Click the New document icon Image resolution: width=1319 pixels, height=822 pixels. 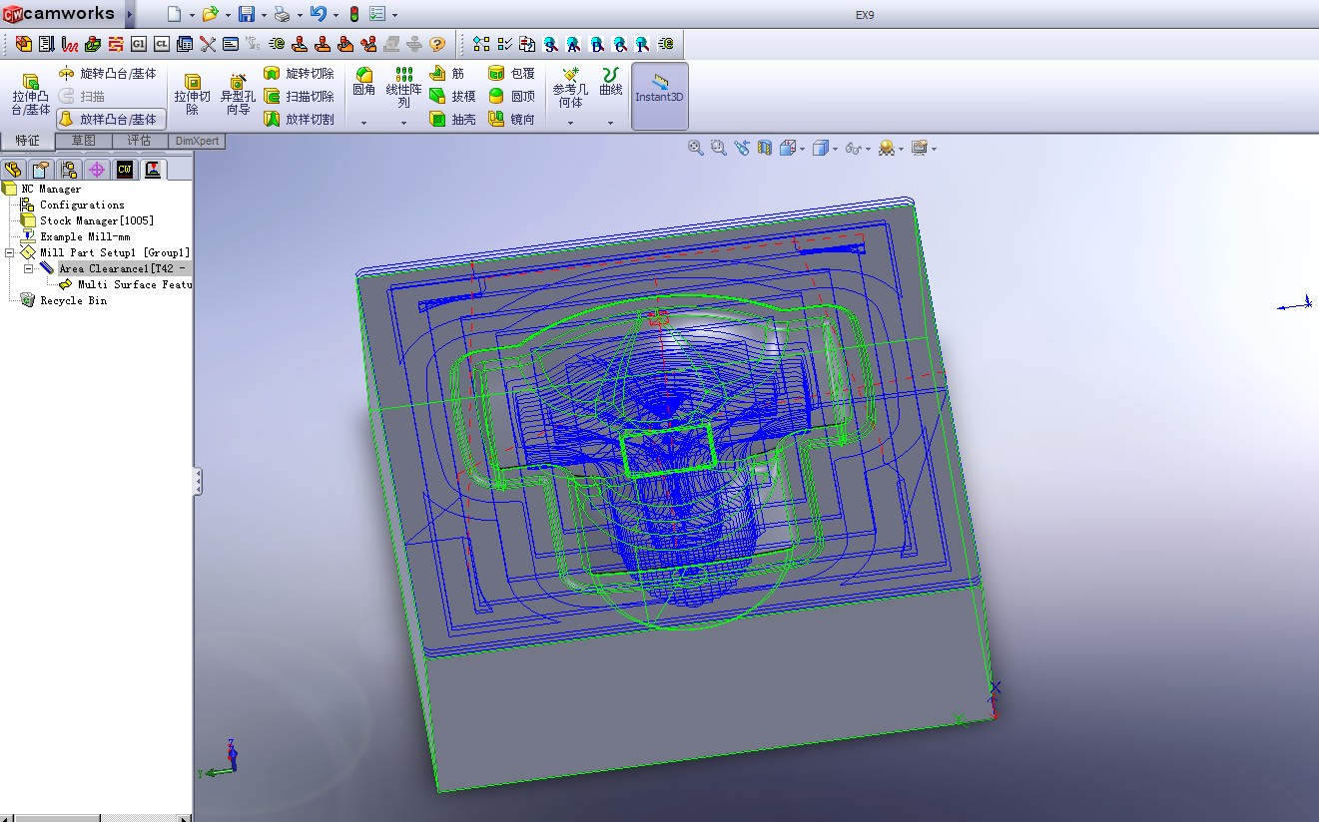pyautogui.click(x=174, y=14)
